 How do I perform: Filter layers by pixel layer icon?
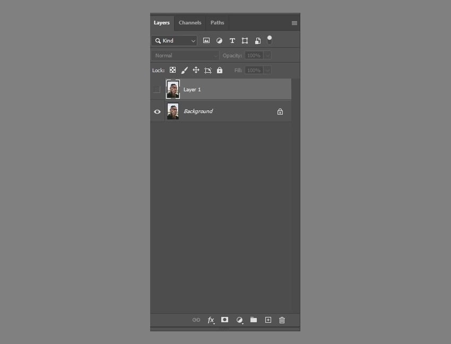click(x=206, y=41)
